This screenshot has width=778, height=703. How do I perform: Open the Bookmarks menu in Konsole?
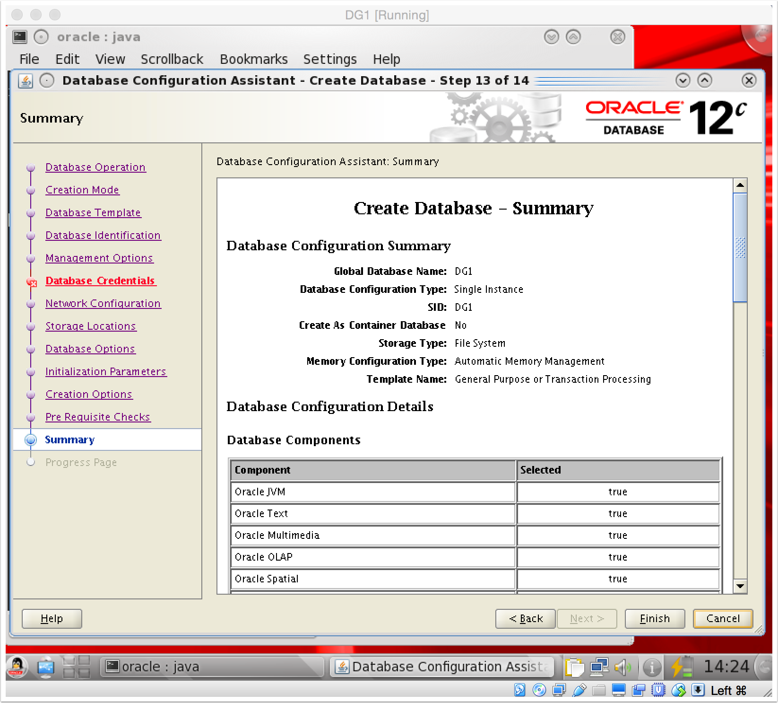[254, 59]
